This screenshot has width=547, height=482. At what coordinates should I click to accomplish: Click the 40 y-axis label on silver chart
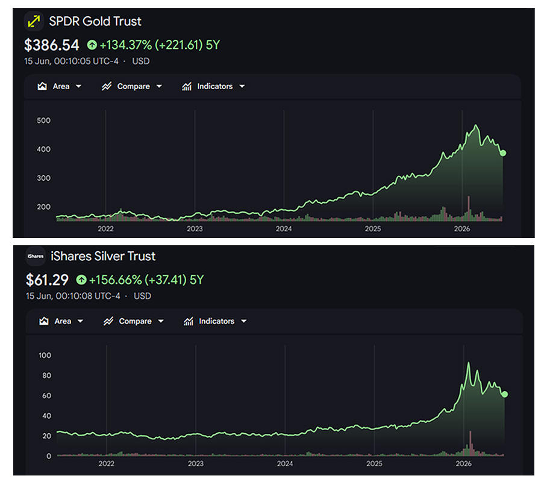coord(47,416)
